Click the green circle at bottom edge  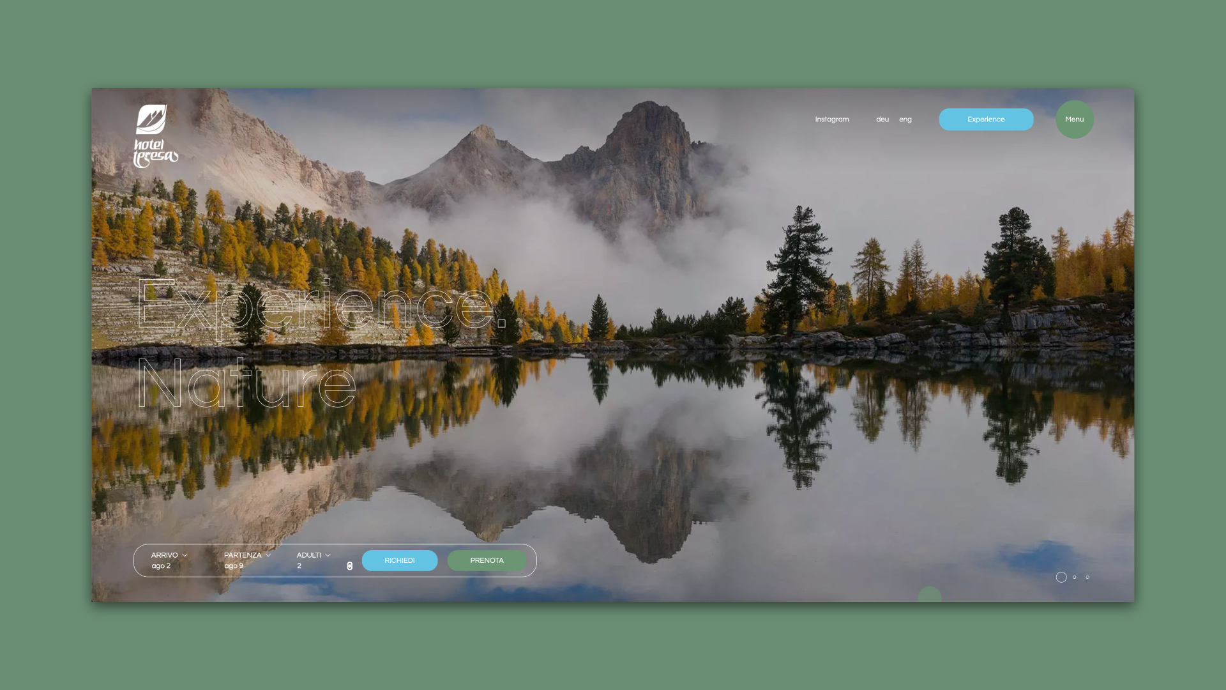tap(929, 595)
